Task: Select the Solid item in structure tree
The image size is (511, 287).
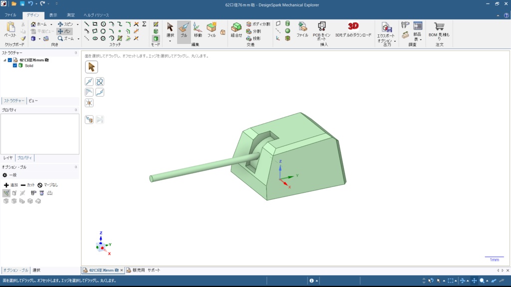Action: tap(29, 66)
